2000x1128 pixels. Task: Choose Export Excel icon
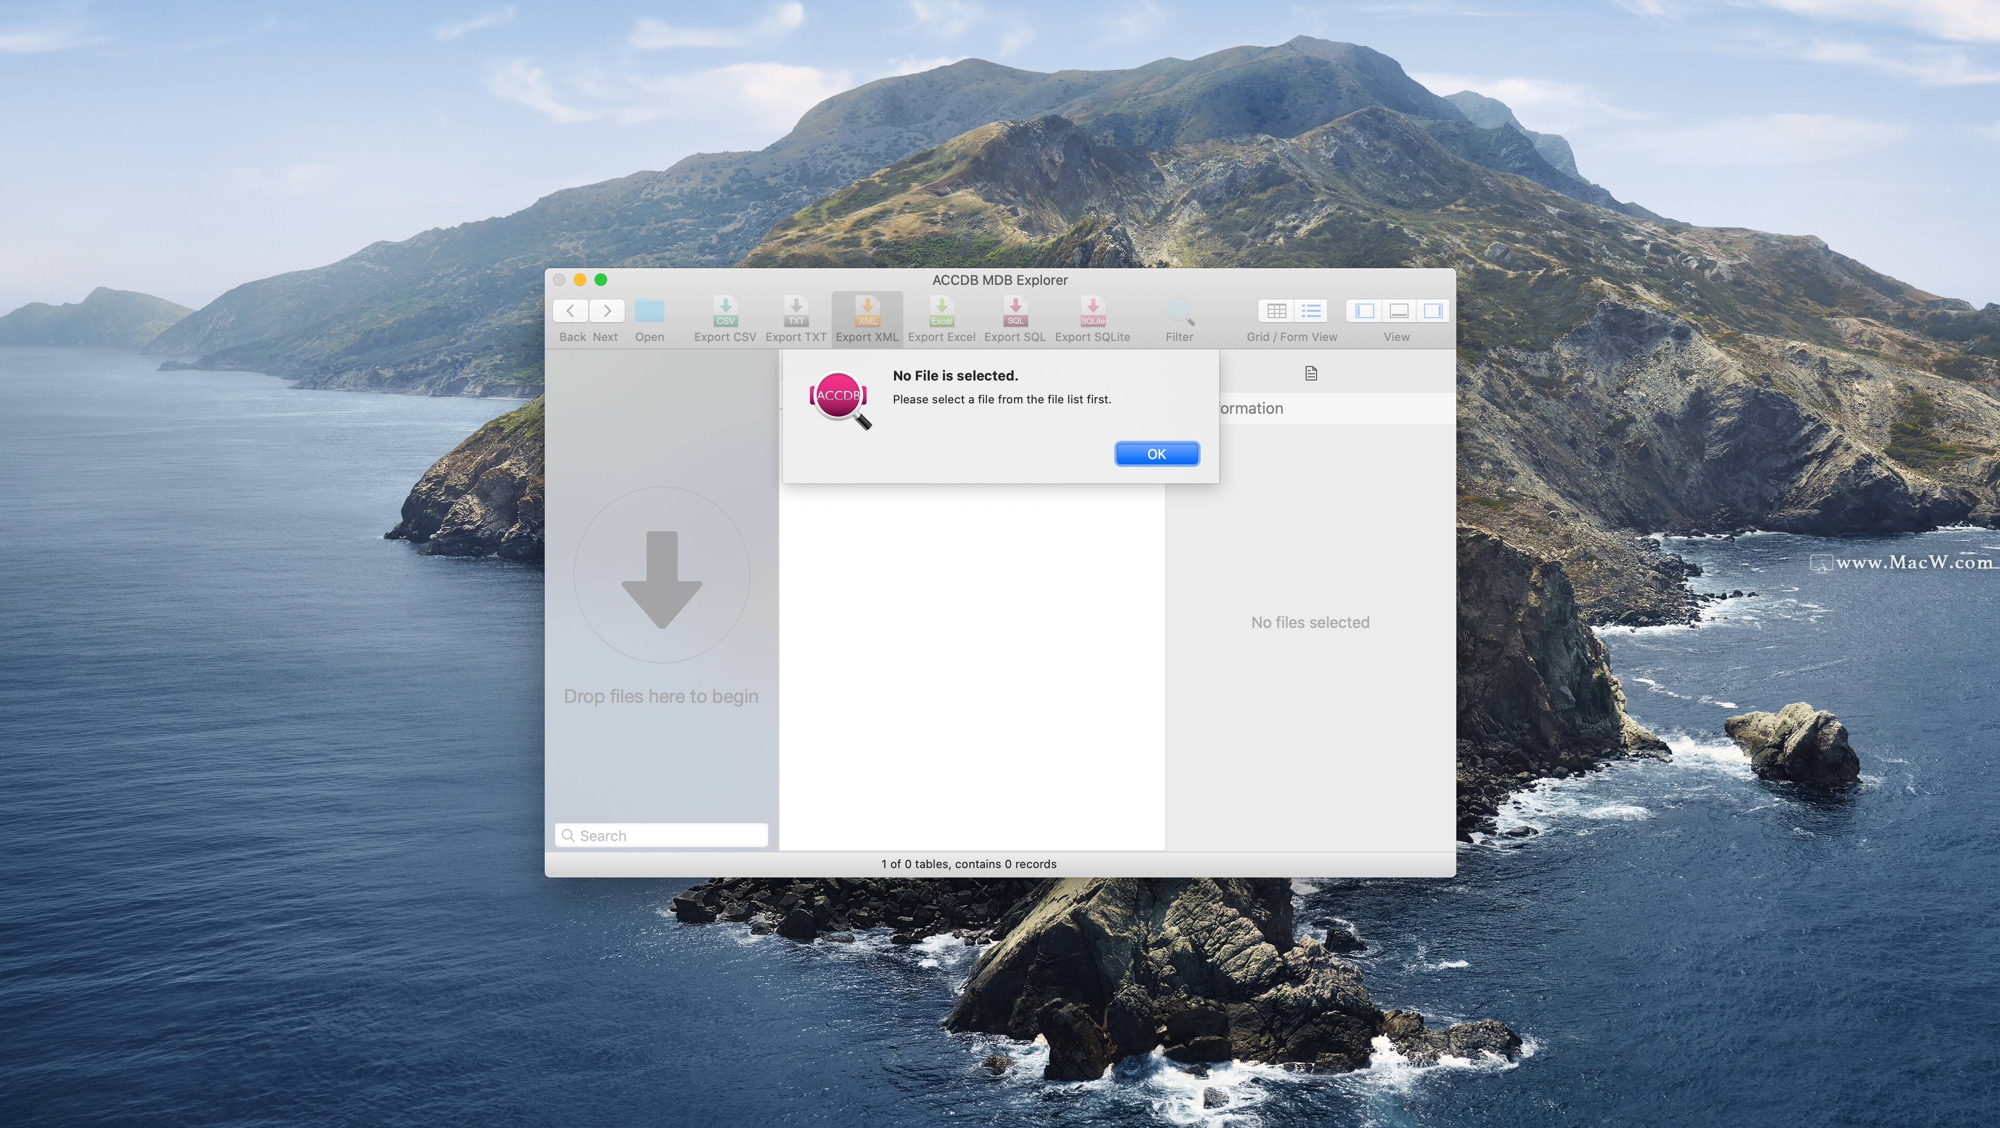click(x=942, y=310)
